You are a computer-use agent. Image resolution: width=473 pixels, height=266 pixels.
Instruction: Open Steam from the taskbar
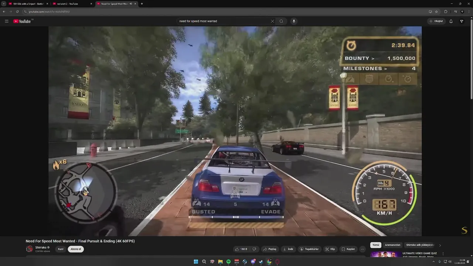[x=261, y=262]
